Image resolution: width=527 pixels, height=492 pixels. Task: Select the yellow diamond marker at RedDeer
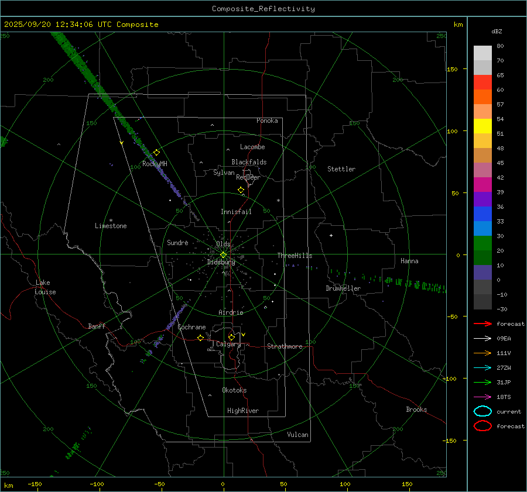coord(241,190)
